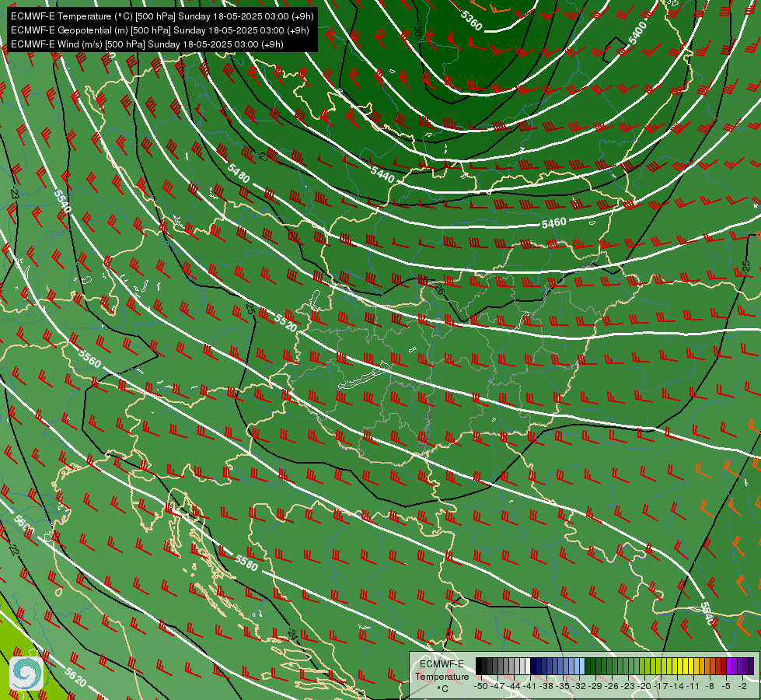This screenshot has width=761, height=700.
Task: Click the black -50 legend color swatch
Action: [479, 666]
